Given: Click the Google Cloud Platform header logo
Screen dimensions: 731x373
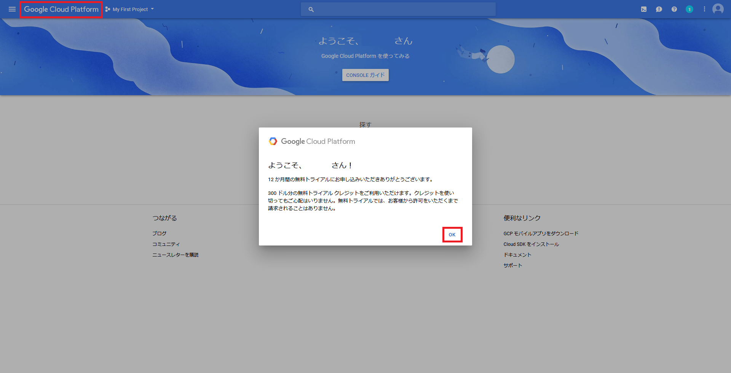Looking at the screenshot, I should pos(61,9).
